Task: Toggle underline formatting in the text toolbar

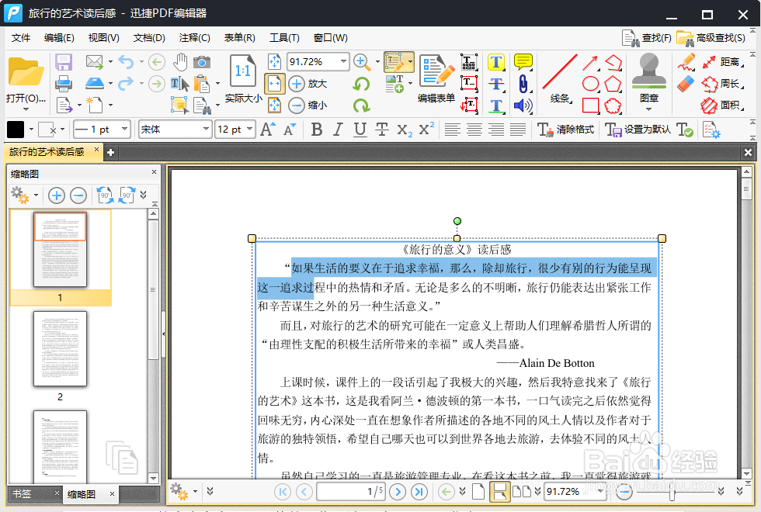Action: click(x=358, y=130)
